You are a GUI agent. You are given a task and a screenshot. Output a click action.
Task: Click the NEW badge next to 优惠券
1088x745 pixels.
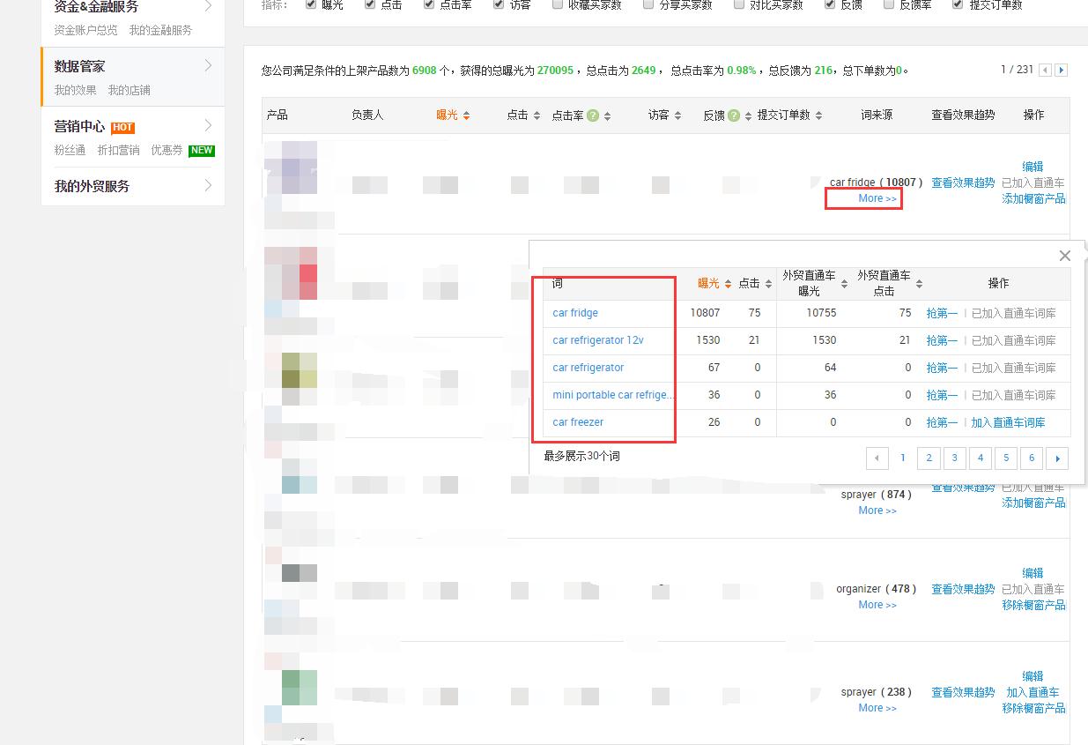(x=202, y=151)
